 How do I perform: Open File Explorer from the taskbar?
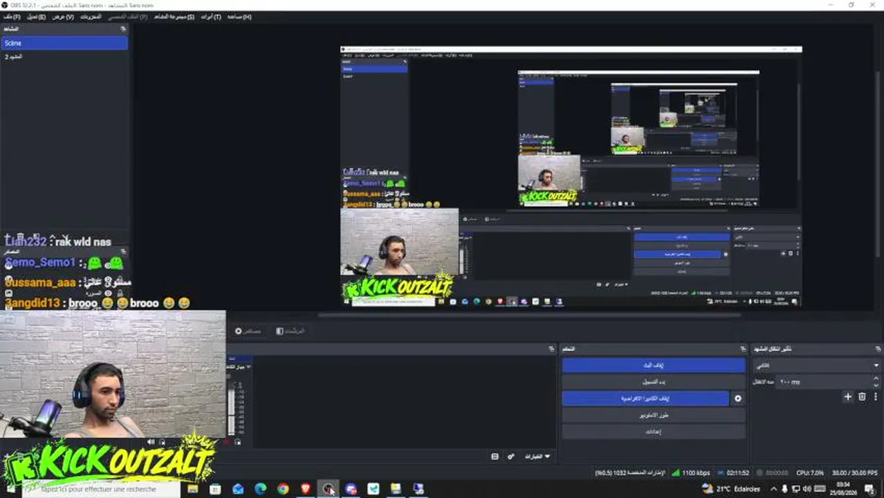[193, 489]
